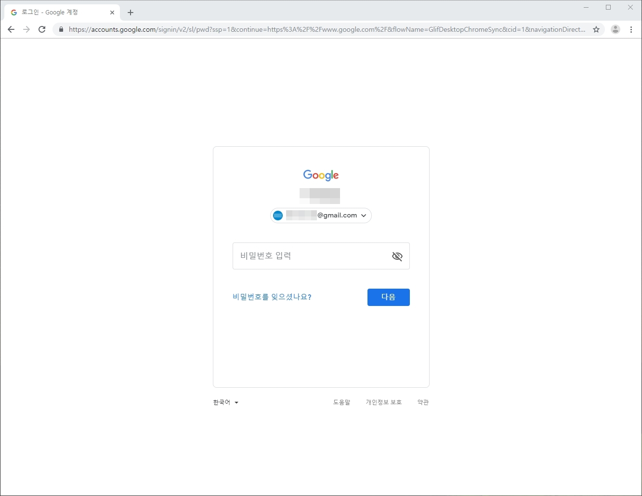Open the 약관 terms link
The height and width of the screenshot is (496, 642).
pos(423,402)
